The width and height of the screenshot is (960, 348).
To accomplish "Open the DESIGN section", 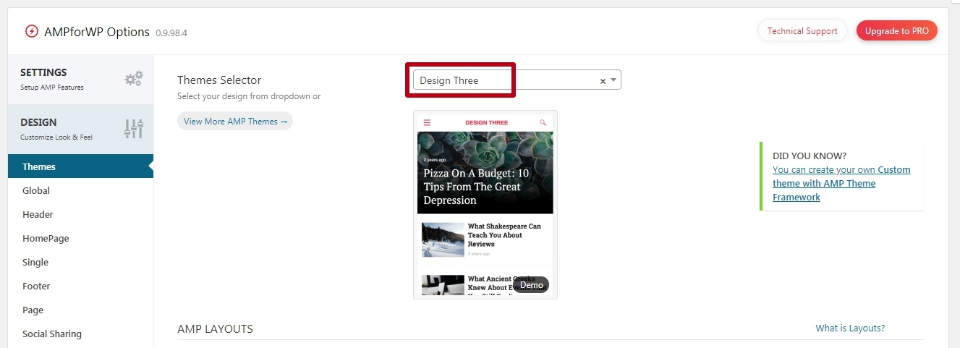I will click(x=80, y=129).
